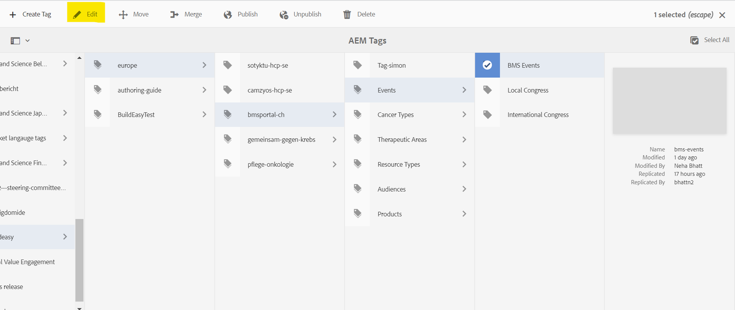
Task: Click the Create Tag plus icon
Action: 13,15
